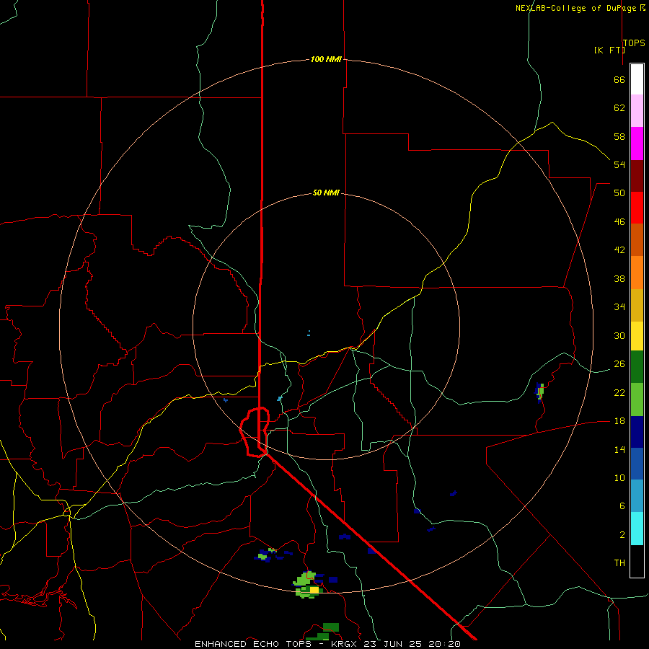The width and height of the screenshot is (649, 649).
Task: Click the bright yellow swatch on the scale
Action: pyautogui.click(x=637, y=336)
